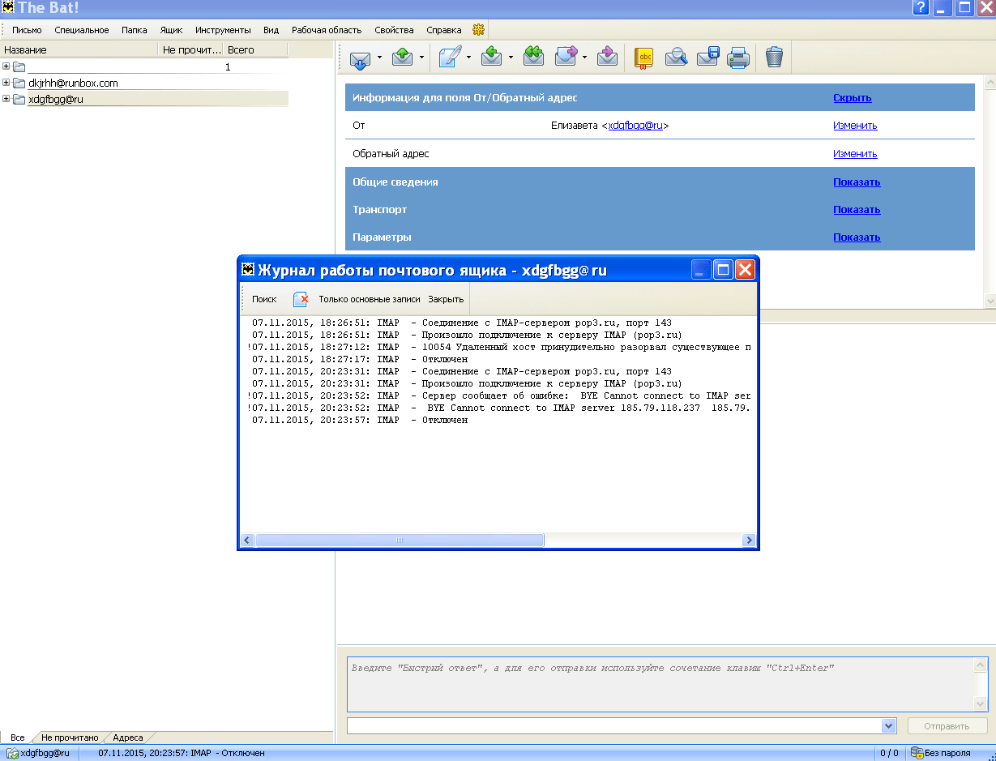The width and height of the screenshot is (996, 761).
Task: Click the yellow gear icon in menu bar
Action: click(x=478, y=30)
